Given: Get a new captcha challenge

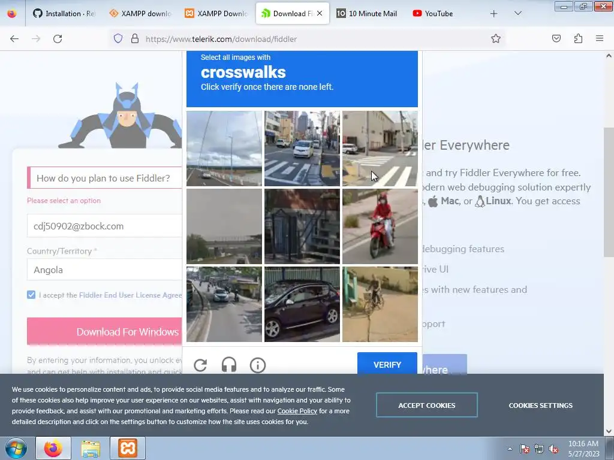Looking at the screenshot, I should pyautogui.click(x=200, y=365).
